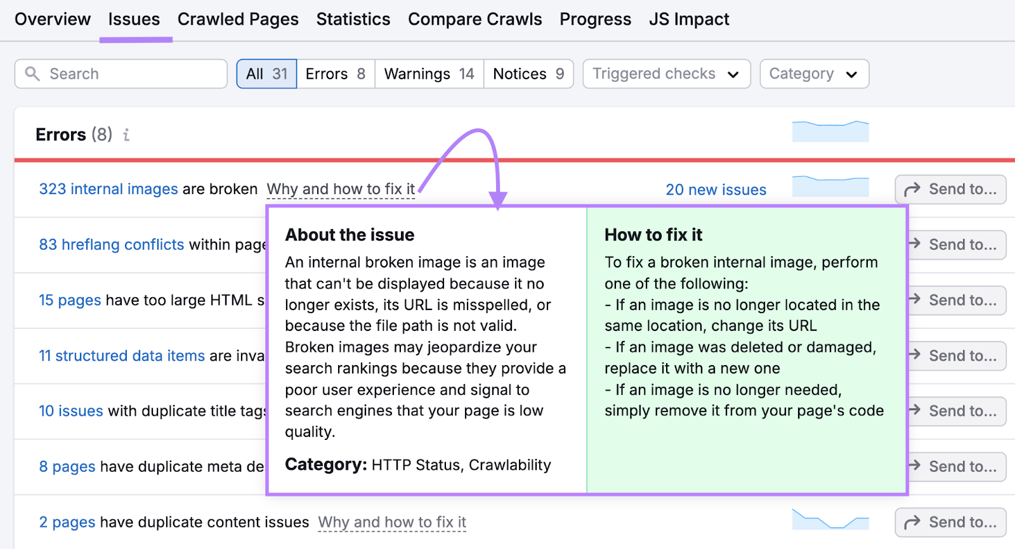Expand Why and how to fix it for duplicate content
The image size is (1015, 549).
392,522
